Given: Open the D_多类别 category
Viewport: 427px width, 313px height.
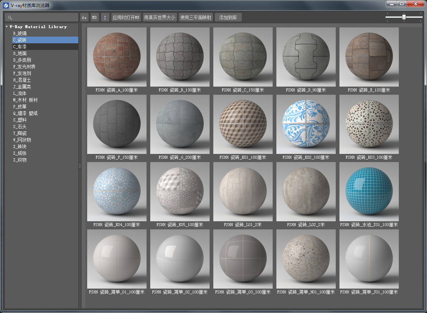Looking at the screenshot, I should coord(22,60).
